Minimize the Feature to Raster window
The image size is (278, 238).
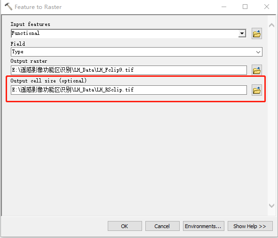[x=224, y=7]
